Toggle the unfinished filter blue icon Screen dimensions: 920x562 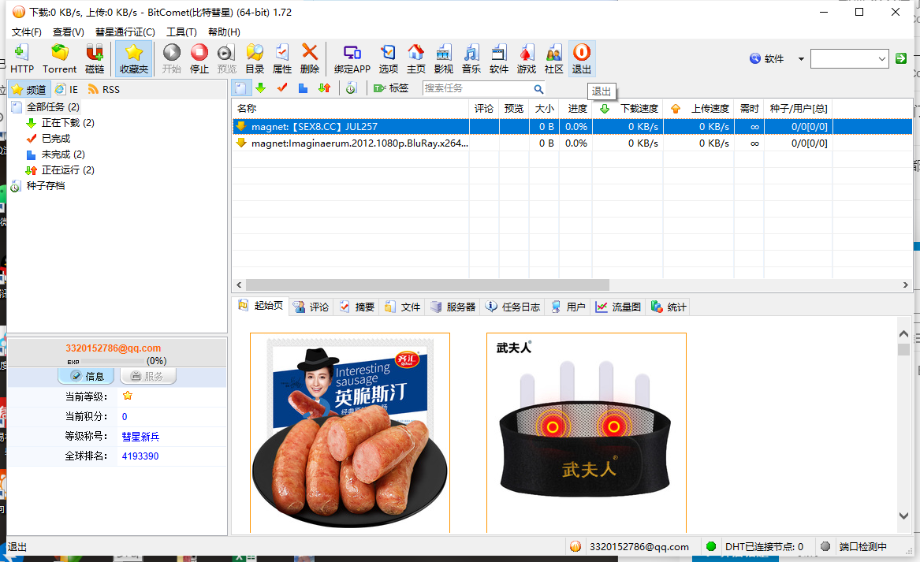(303, 88)
